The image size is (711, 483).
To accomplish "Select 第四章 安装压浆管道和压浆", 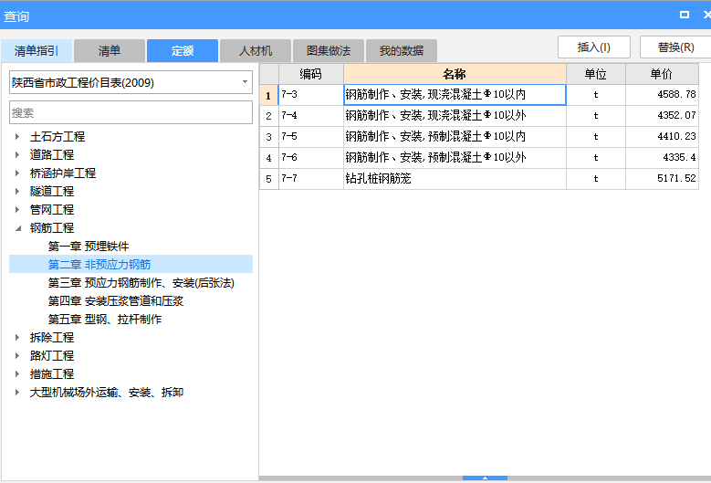I will pos(116,301).
